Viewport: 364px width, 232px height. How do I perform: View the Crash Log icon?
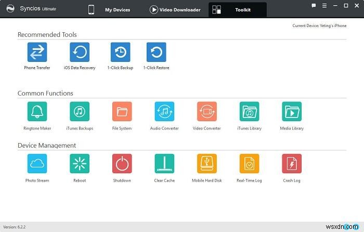click(x=292, y=163)
